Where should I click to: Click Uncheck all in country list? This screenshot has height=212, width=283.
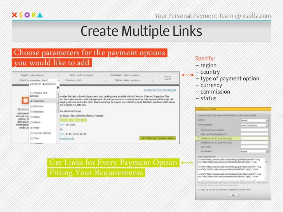[49, 84]
